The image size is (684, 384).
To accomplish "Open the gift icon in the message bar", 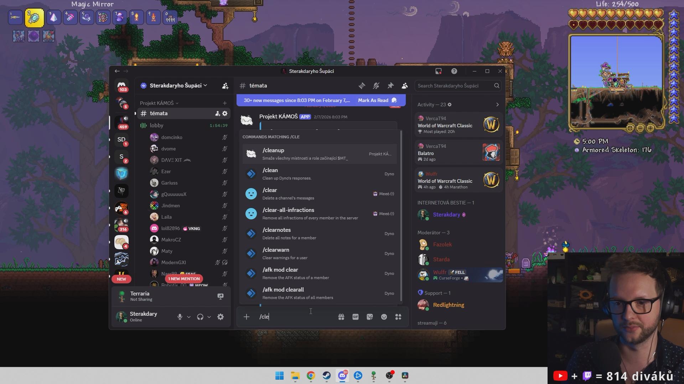I will click(341, 317).
